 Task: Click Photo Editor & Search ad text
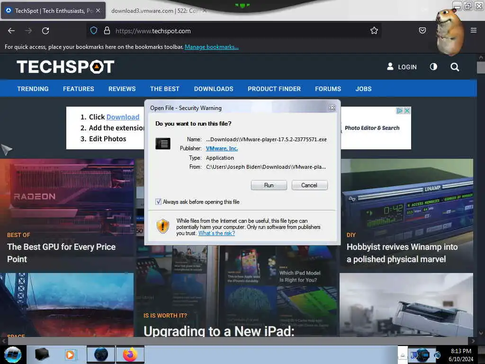[372, 128]
